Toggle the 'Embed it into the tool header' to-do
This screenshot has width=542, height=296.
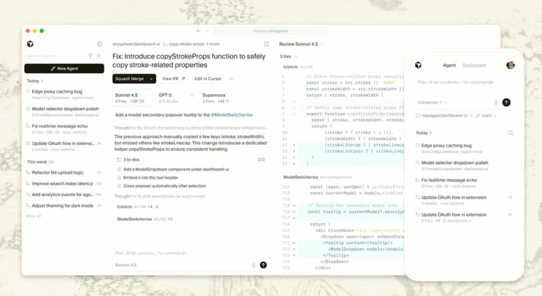pyautogui.click(x=119, y=178)
